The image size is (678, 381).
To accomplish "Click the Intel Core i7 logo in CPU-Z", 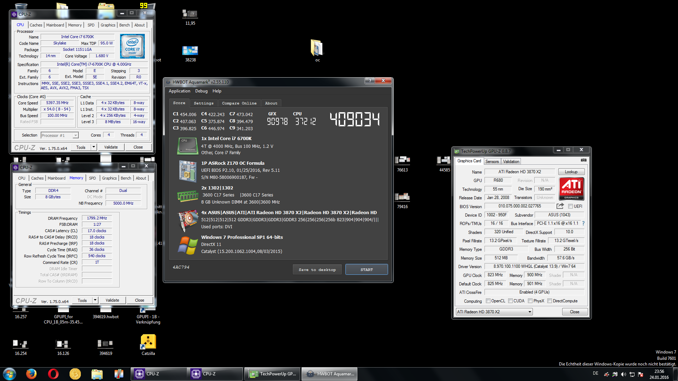I will (x=132, y=46).
